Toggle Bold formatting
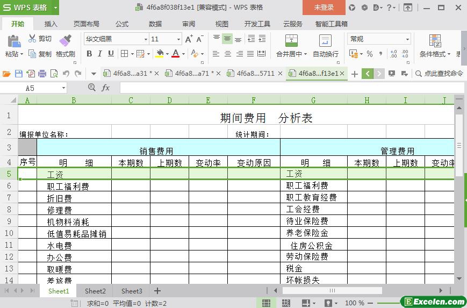Screen dimensions: 467x308 [x=89, y=54]
